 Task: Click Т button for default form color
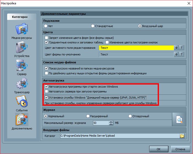(x=181, y=54)
